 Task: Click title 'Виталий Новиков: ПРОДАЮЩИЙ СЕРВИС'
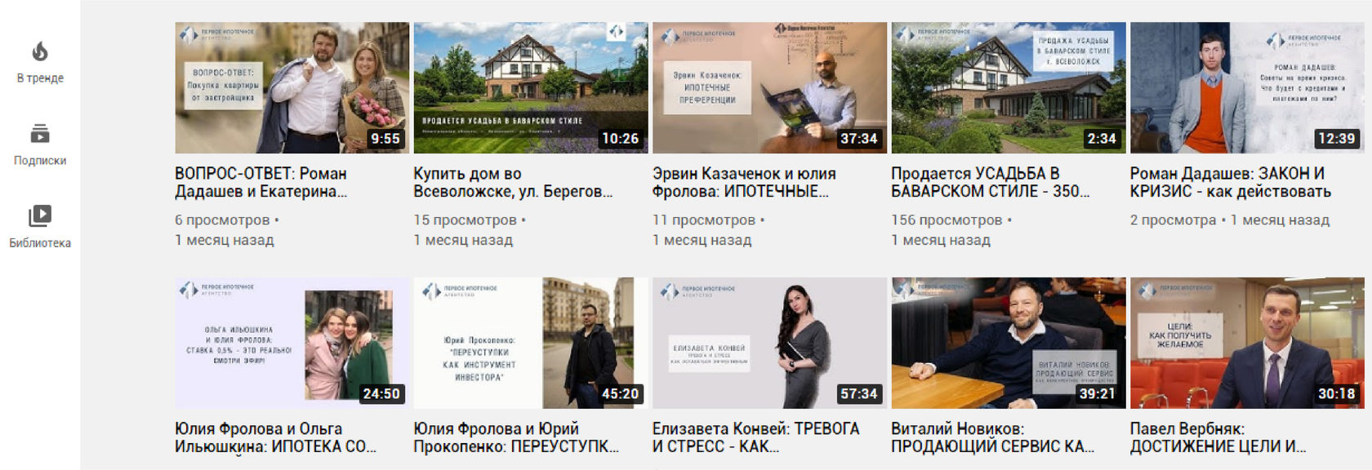click(x=993, y=437)
